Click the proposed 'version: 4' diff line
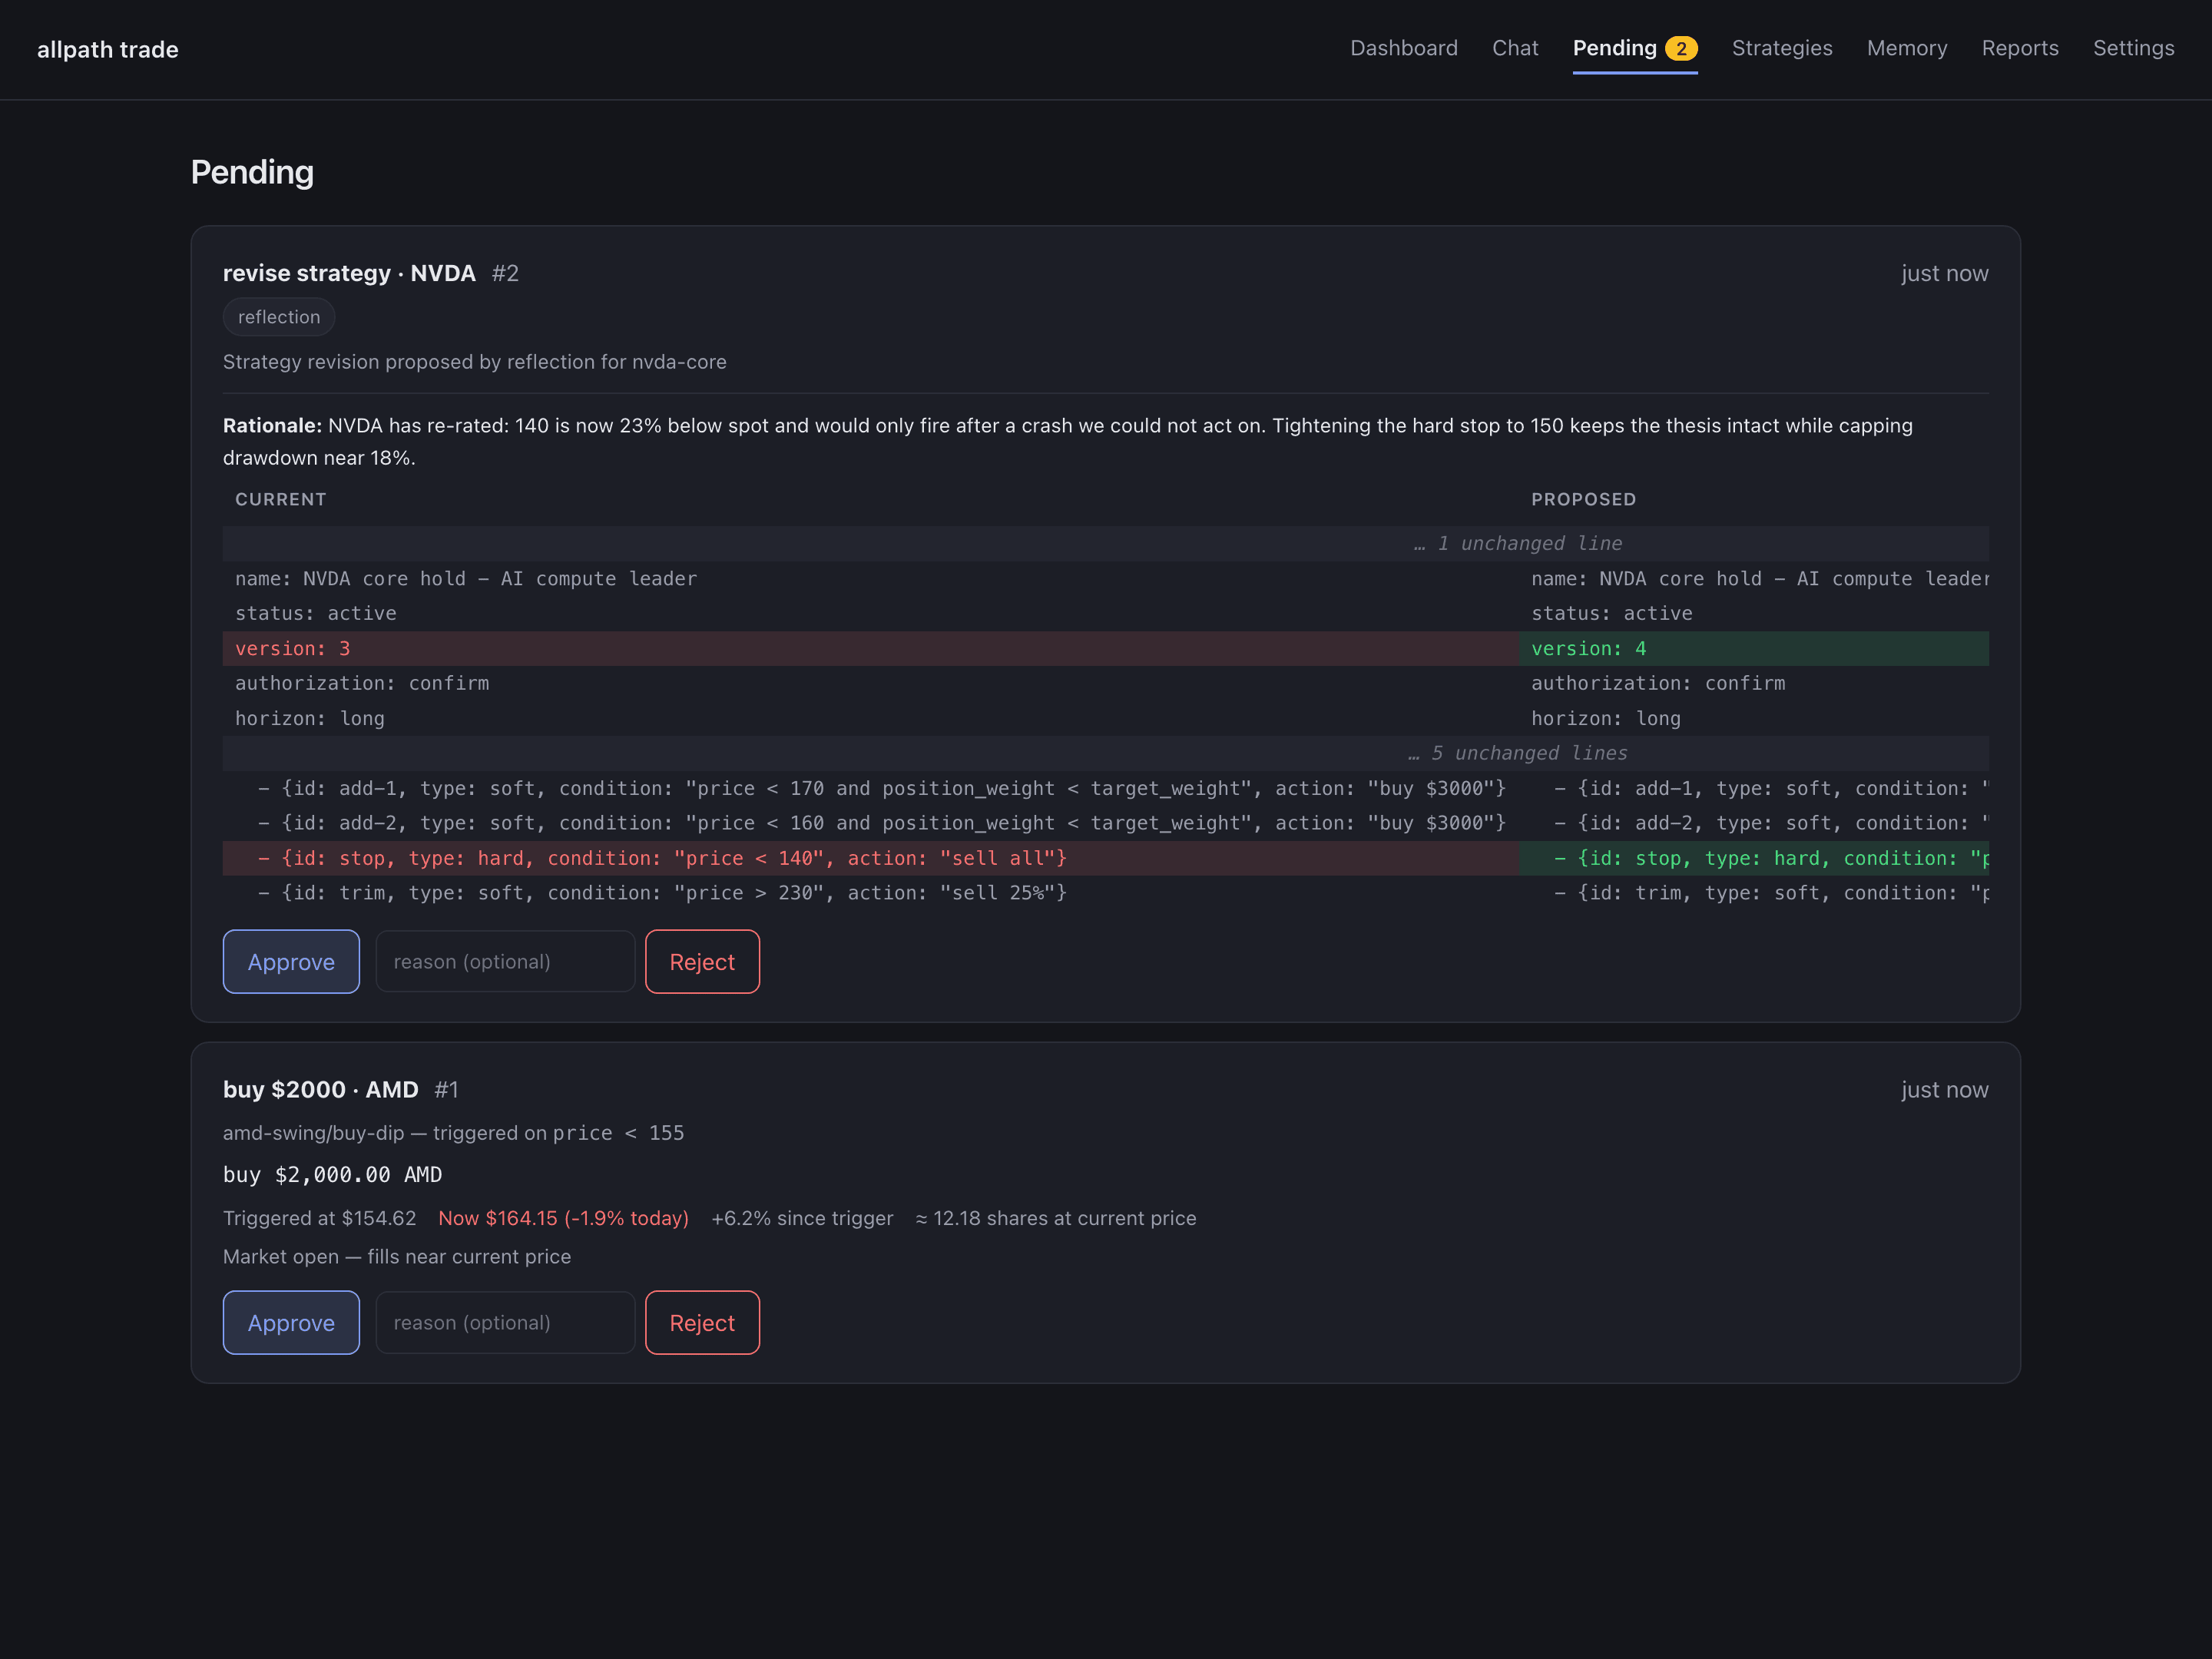Image resolution: width=2212 pixels, height=1659 pixels. pos(1754,648)
